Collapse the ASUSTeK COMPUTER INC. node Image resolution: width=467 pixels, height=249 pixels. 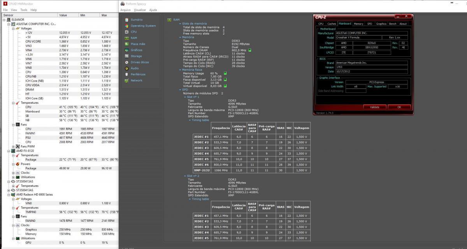(9, 24)
